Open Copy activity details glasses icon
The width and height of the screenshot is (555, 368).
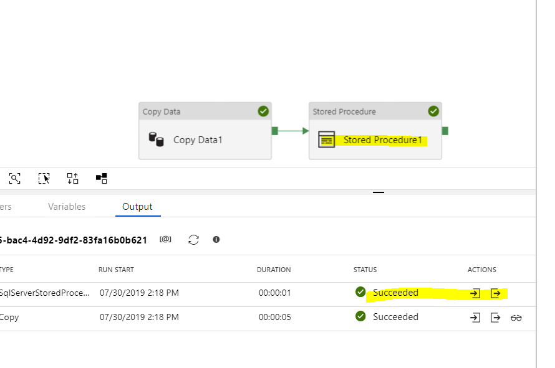click(x=516, y=318)
